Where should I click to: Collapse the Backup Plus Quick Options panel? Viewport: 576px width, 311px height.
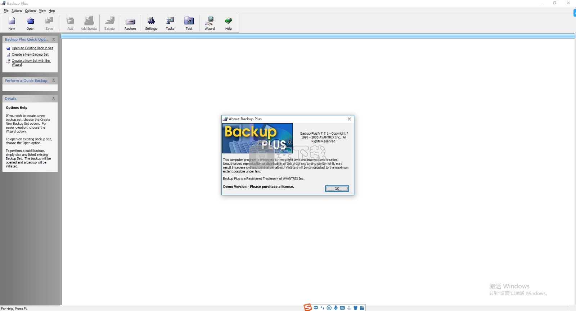click(x=54, y=39)
